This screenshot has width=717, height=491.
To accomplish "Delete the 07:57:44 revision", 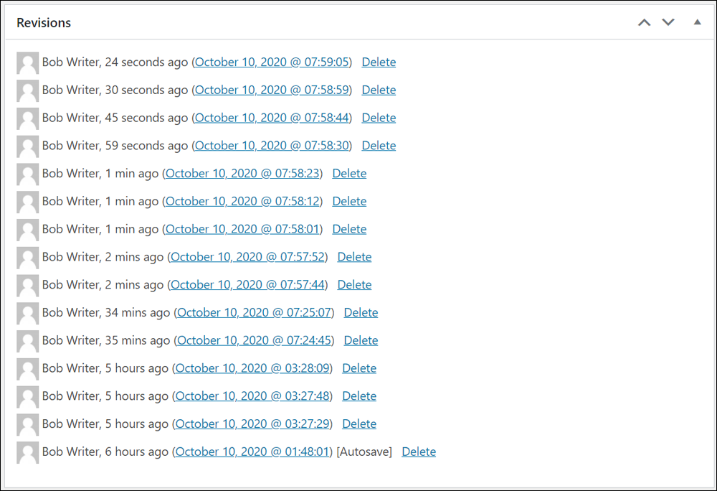I will tap(354, 285).
